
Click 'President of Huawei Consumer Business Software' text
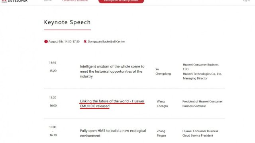(x=202, y=104)
